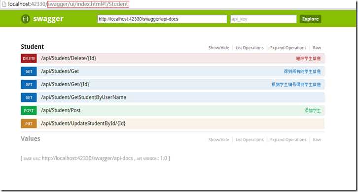Click description of /api/Student/Get/{Id}
The image size is (358, 192).
(x=296, y=85)
